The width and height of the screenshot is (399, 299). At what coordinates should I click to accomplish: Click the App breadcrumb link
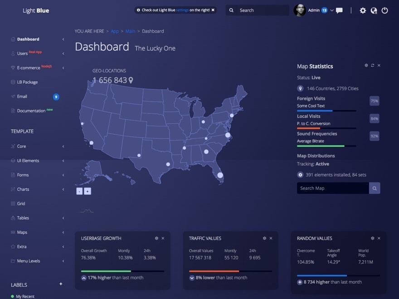point(115,31)
